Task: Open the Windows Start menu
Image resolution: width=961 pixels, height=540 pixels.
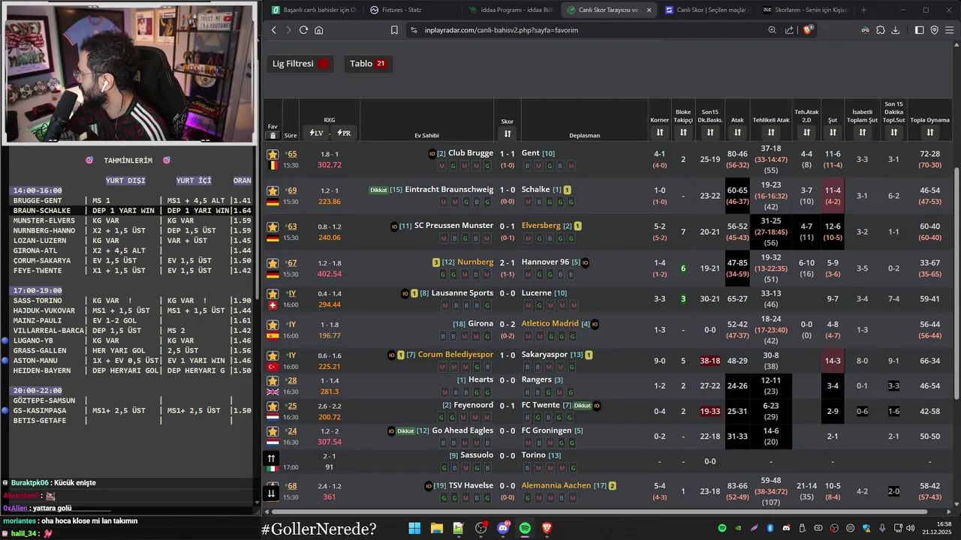Action: click(414, 528)
